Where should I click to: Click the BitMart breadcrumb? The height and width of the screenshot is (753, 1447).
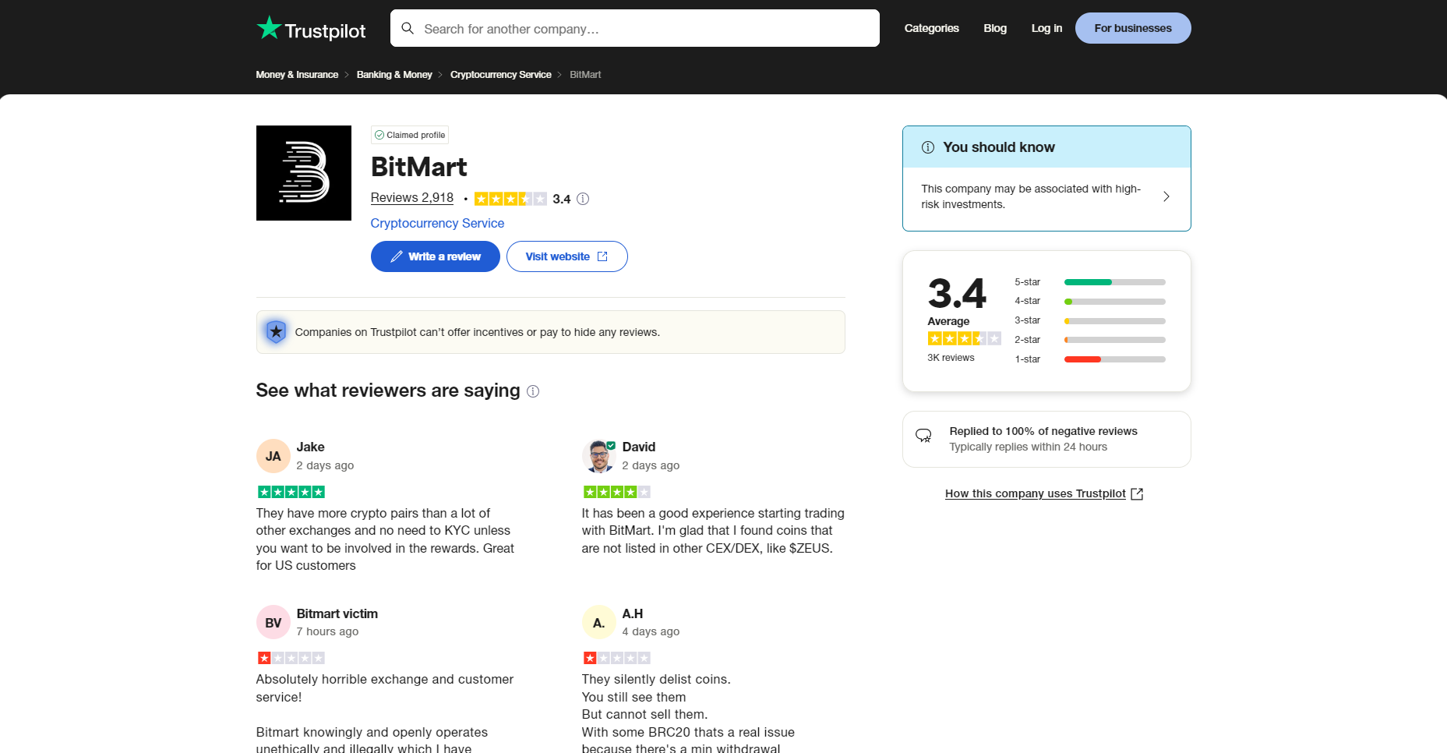pyautogui.click(x=585, y=75)
